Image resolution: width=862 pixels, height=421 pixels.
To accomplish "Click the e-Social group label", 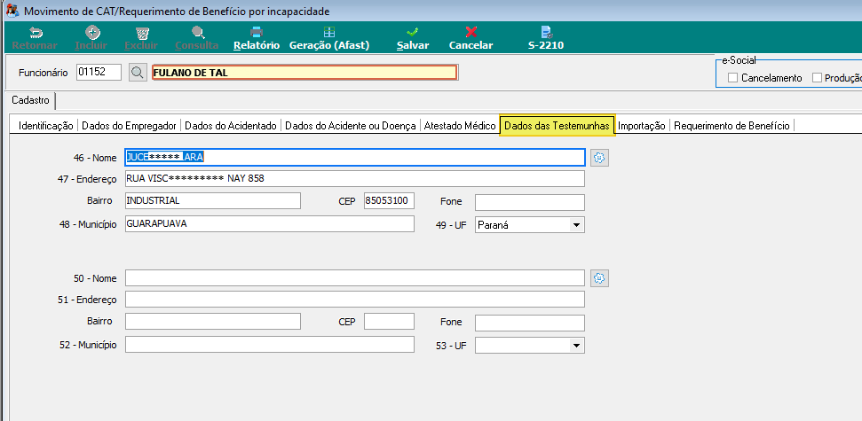I will pos(739,60).
